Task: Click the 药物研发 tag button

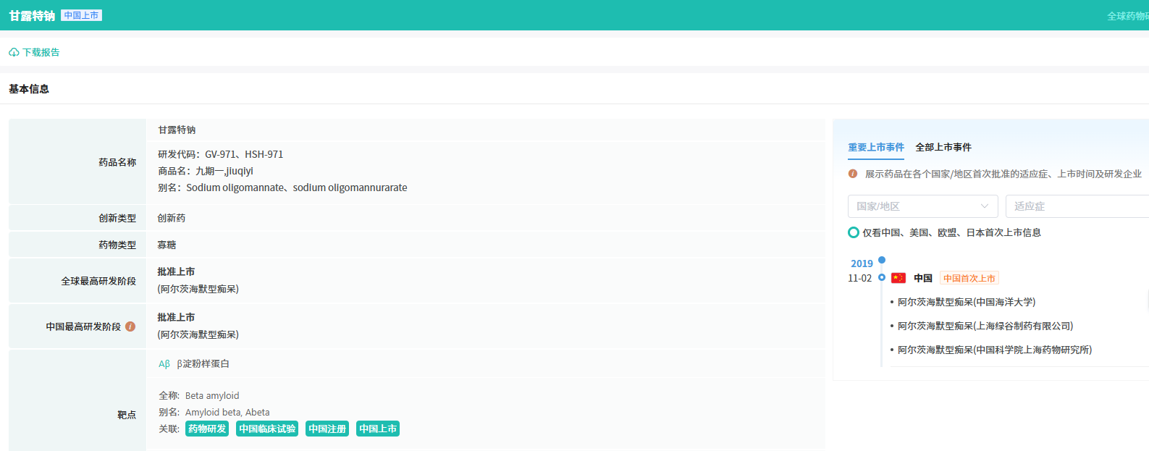Action: (207, 429)
